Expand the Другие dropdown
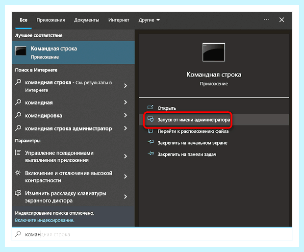 pyautogui.click(x=149, y=20)
